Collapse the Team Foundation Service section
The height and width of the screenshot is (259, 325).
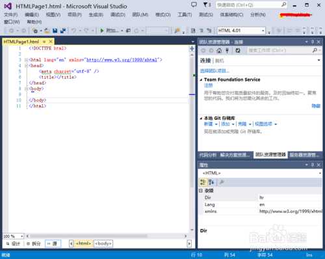pos(201,80)
